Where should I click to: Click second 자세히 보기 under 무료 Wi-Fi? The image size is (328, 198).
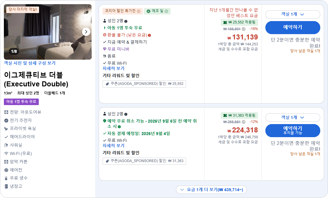pyautogui.click(x=113, y=145)
